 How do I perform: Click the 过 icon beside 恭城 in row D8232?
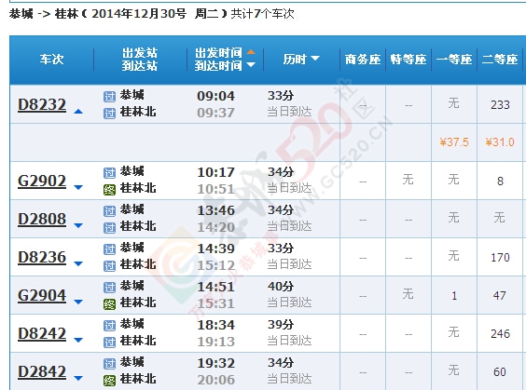pos(109,97)
